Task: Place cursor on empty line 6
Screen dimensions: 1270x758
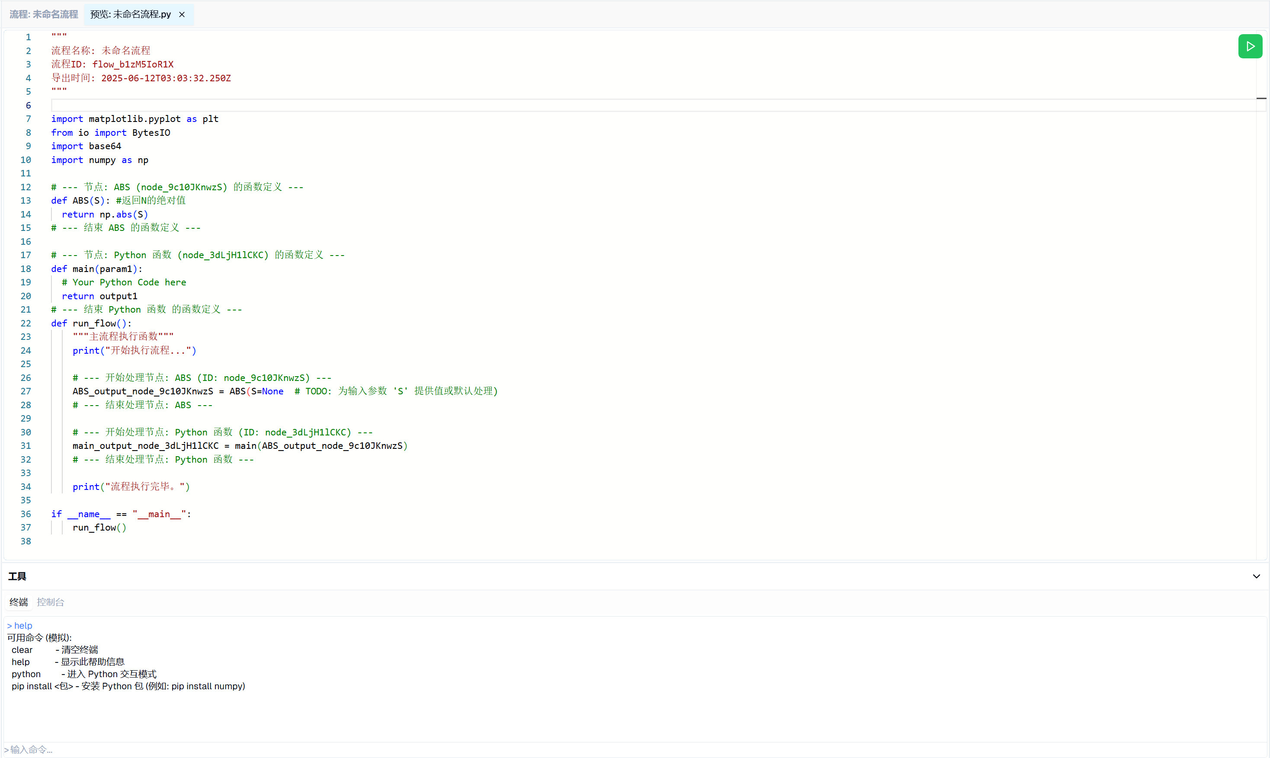Action: 307,105
